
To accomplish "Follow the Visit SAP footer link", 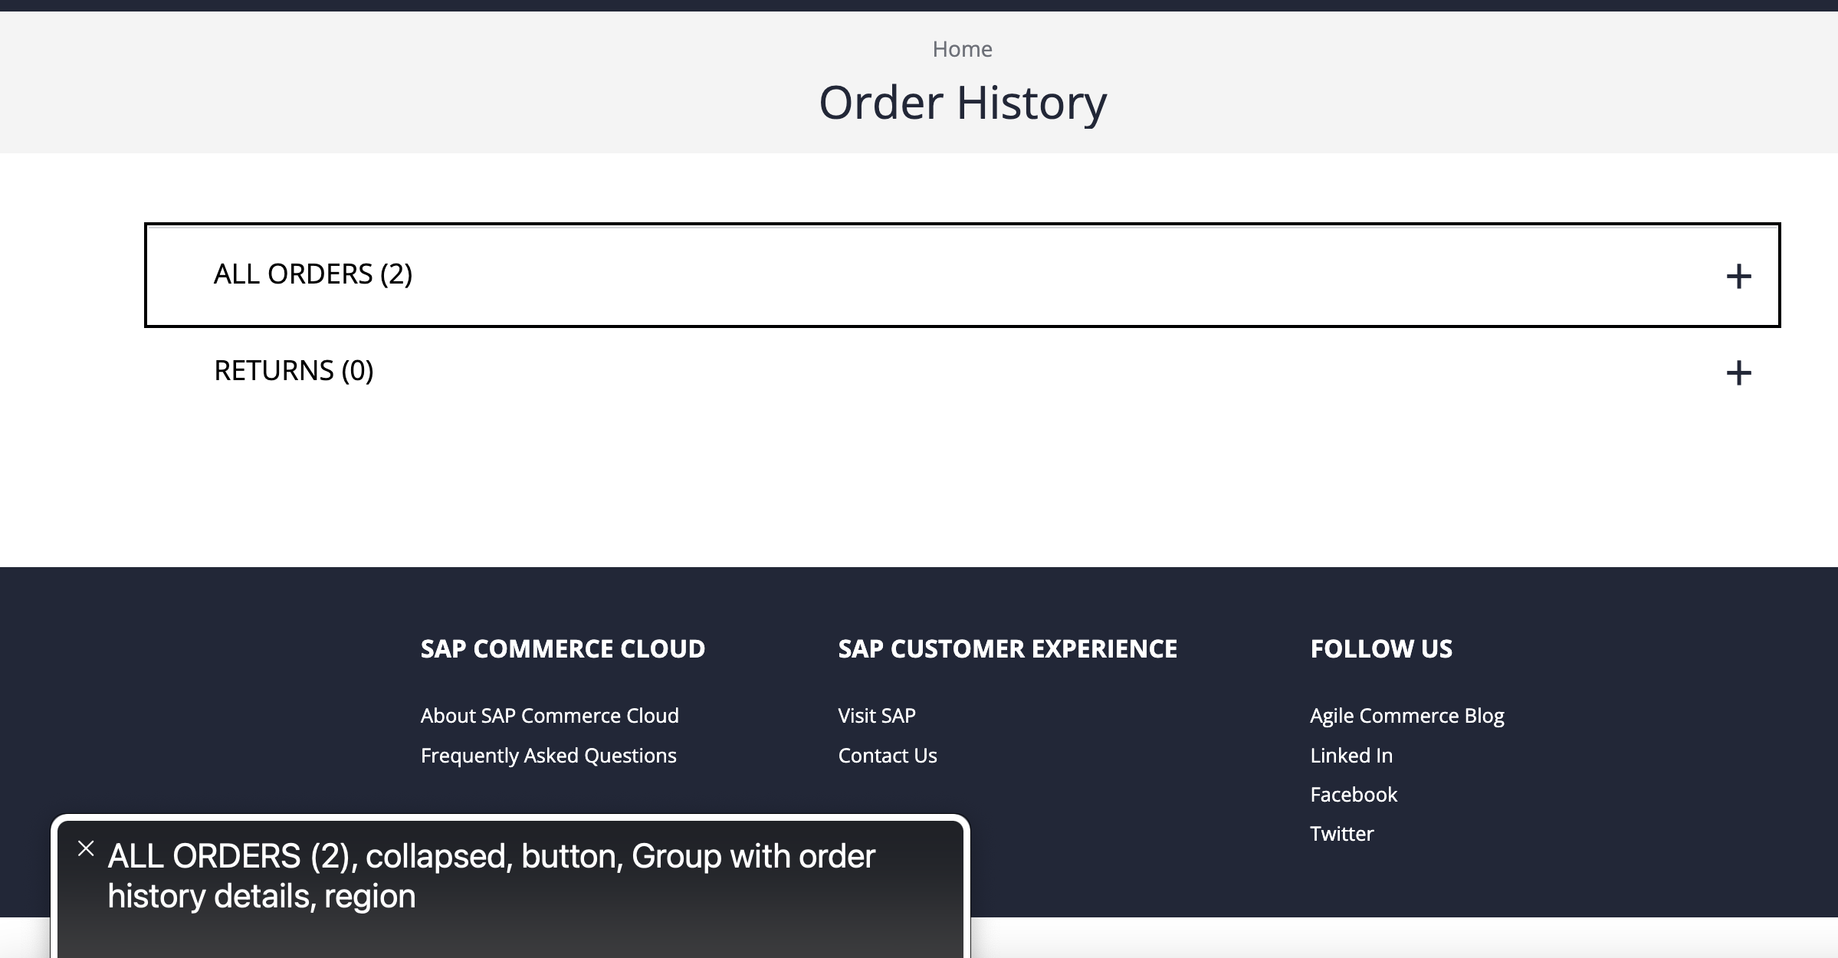I will (x=877, y=715).
